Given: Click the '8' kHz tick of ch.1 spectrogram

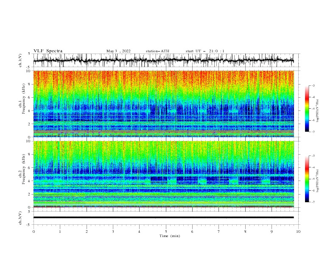Looking at the screenshot, I should click(30, 84).
